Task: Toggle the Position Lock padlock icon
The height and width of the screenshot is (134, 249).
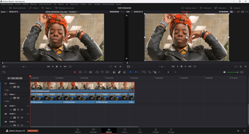Action: (x=124, y=72)
